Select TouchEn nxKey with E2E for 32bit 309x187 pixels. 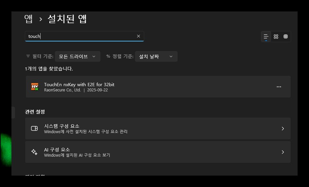158,87
